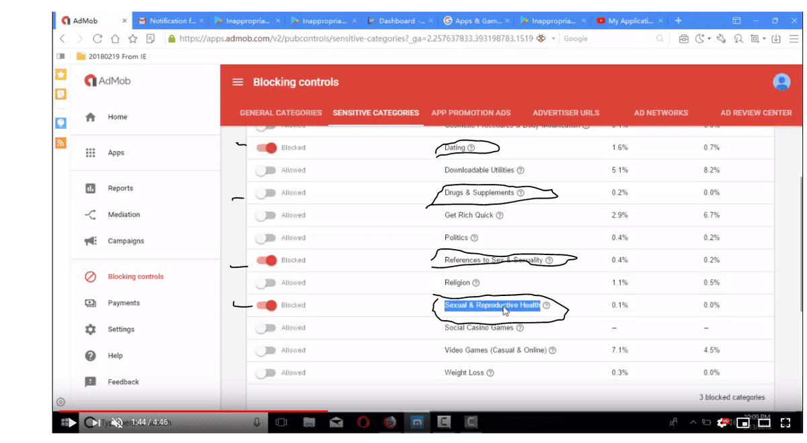The image size is (807, 443).
Task: Reload the page with the browser refresh icon
Action: coord(98,39)
